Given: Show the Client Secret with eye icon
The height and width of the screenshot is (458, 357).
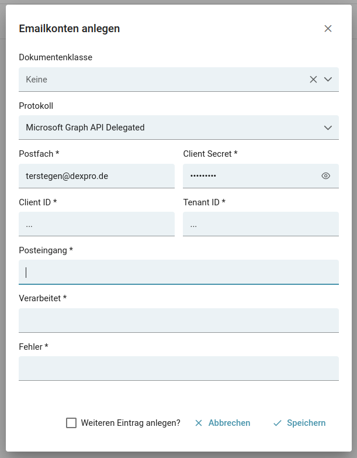Looking at the screenshot, I should click(x=326, y=175).
